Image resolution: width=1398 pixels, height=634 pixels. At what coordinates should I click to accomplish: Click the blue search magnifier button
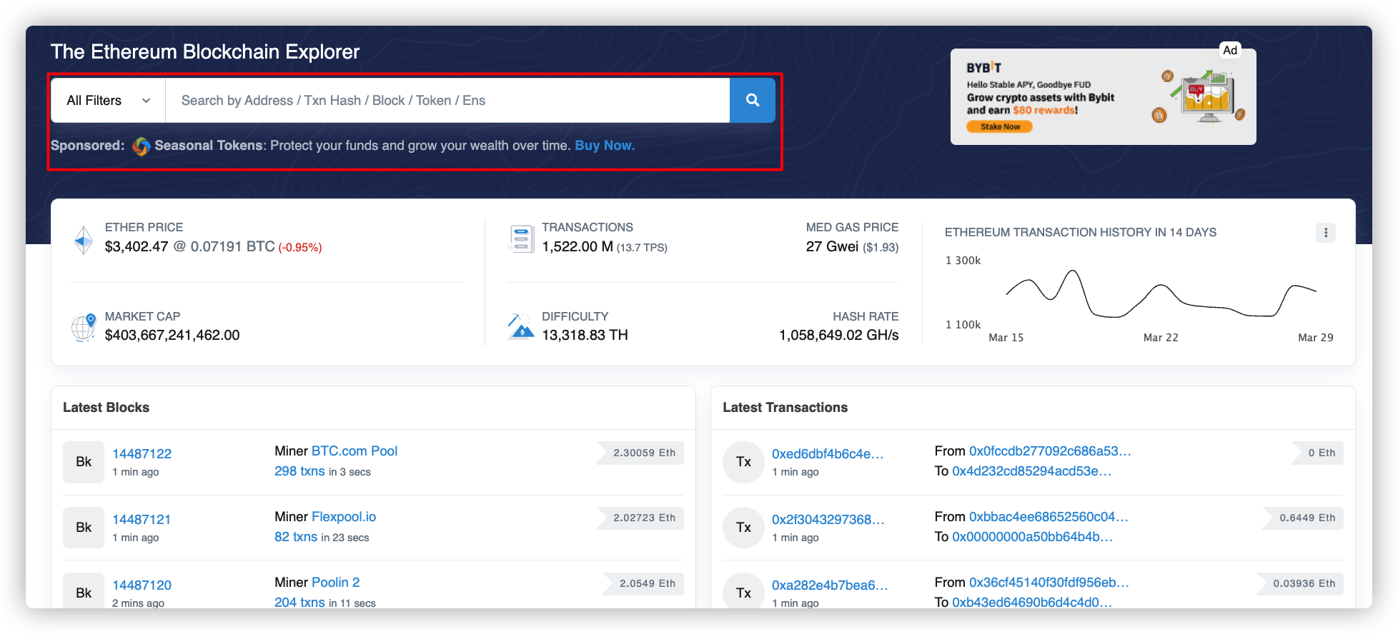752,101
